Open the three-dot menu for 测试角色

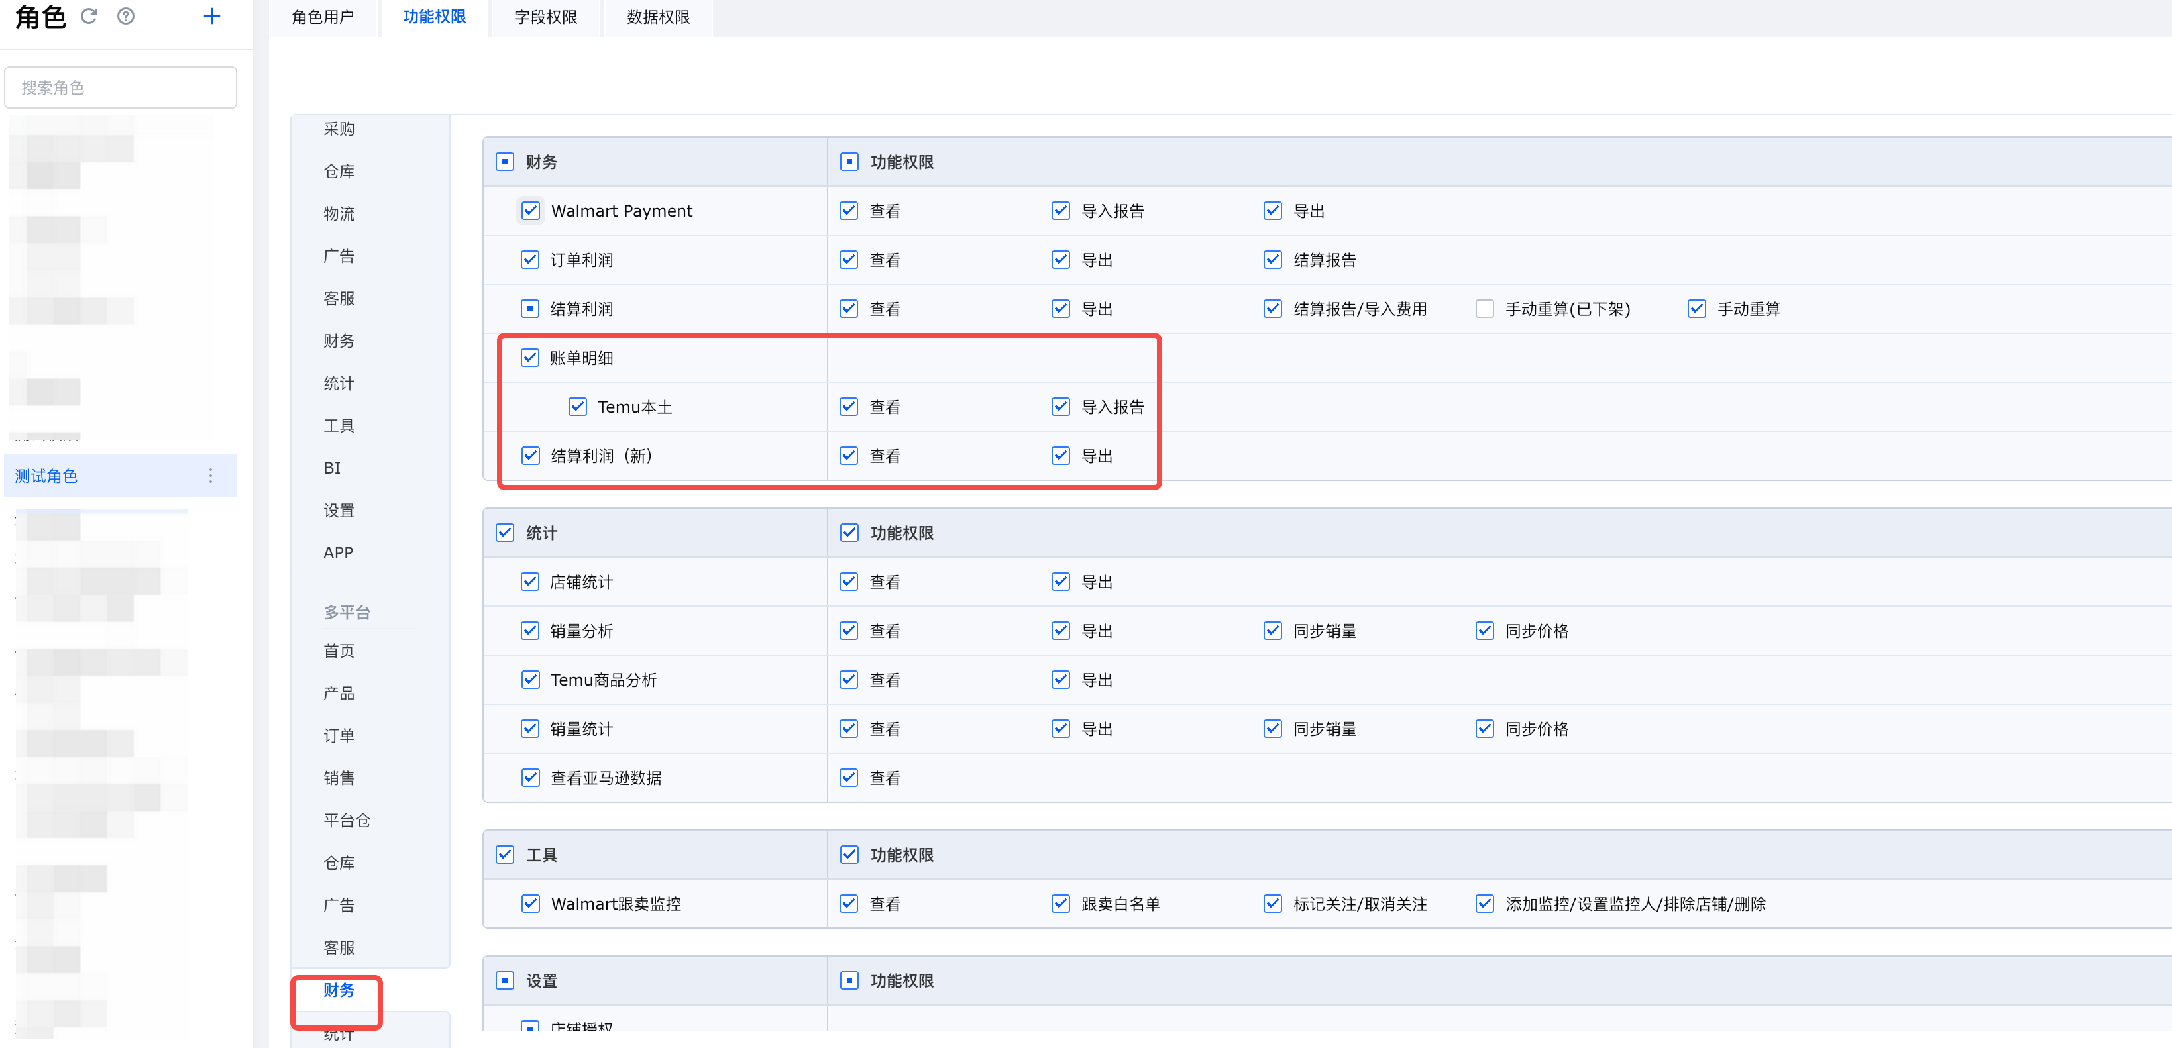(x=211, y=476)
